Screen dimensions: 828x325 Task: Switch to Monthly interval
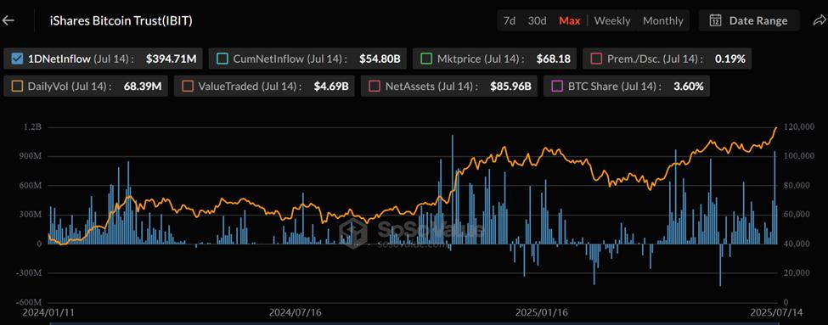click(662, 20)
